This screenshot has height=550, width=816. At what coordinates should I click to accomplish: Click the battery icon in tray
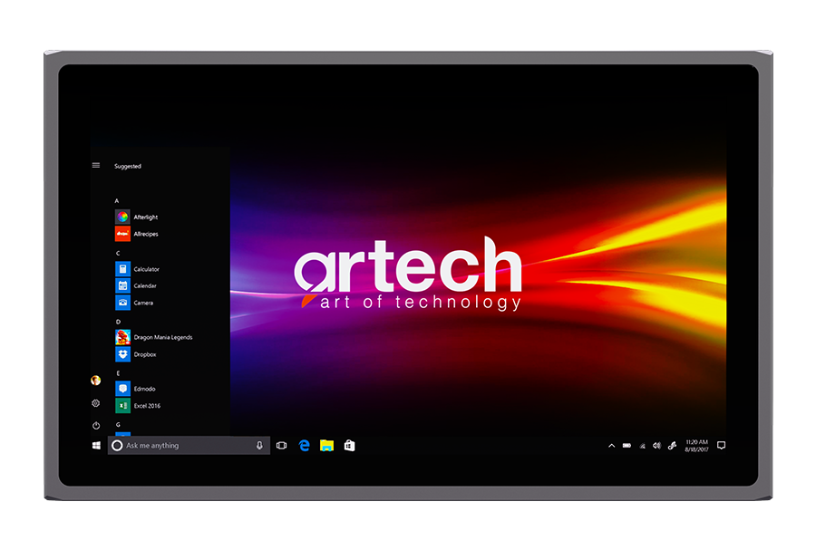pos(627,446)
